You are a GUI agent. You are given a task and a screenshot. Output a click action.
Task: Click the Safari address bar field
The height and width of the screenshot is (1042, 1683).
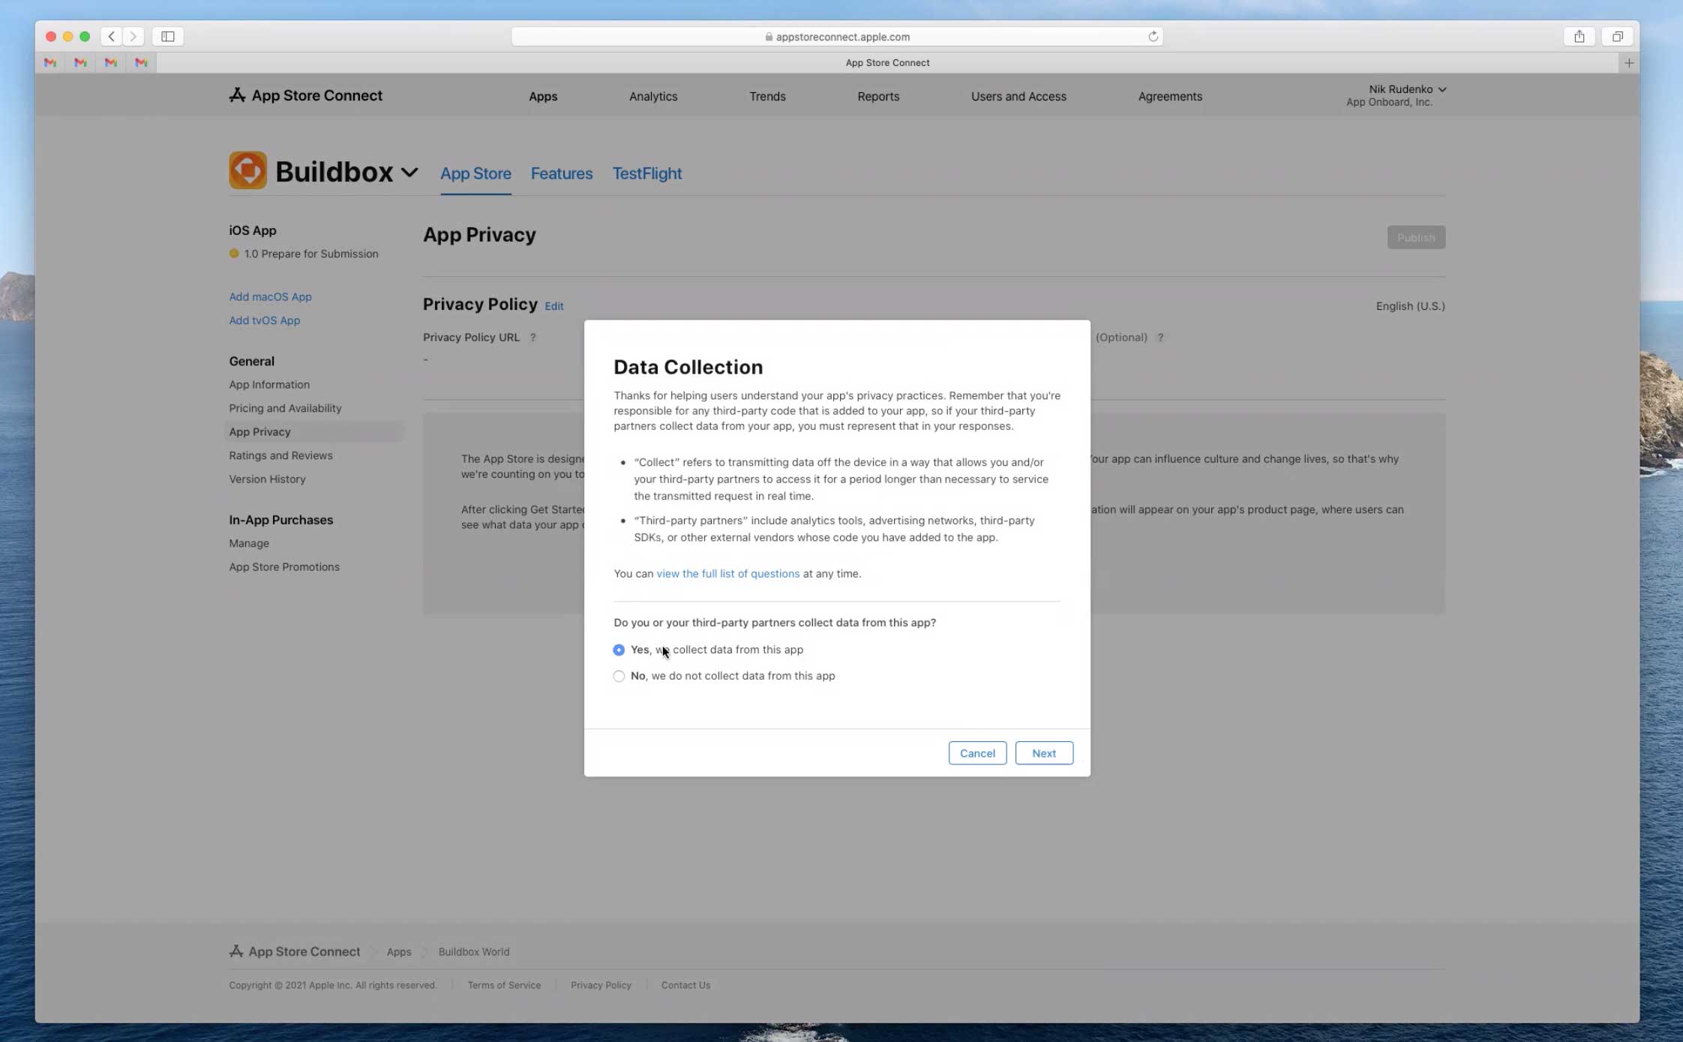pos(836,36)
